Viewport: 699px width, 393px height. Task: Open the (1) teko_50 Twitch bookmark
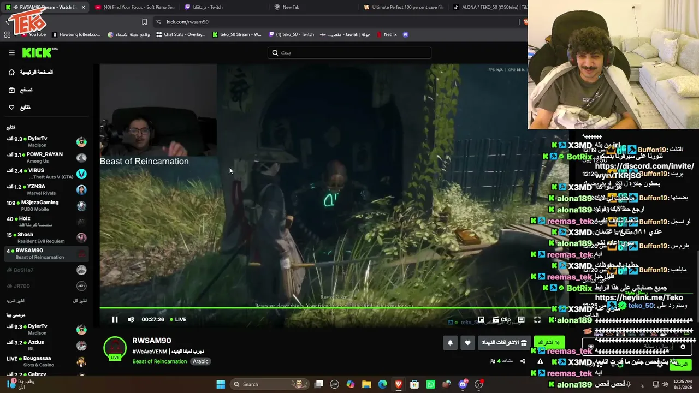point(292,34)
